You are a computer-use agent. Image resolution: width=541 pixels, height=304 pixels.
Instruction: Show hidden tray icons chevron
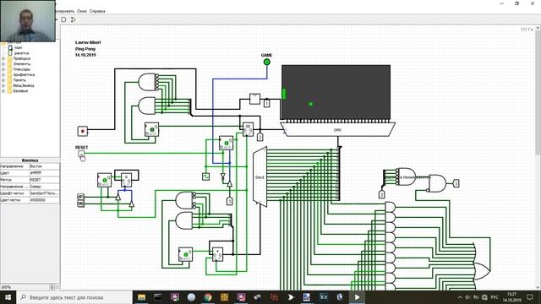pos(460,297)
